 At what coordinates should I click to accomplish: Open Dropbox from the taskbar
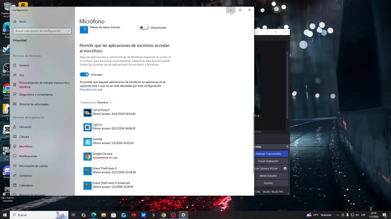[x=144, y=215]
